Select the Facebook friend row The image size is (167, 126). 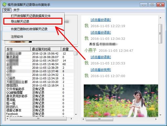point(39,114)
